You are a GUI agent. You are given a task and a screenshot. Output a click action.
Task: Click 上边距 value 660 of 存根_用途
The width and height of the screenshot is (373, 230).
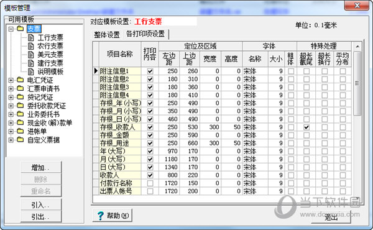coord(190,143)
